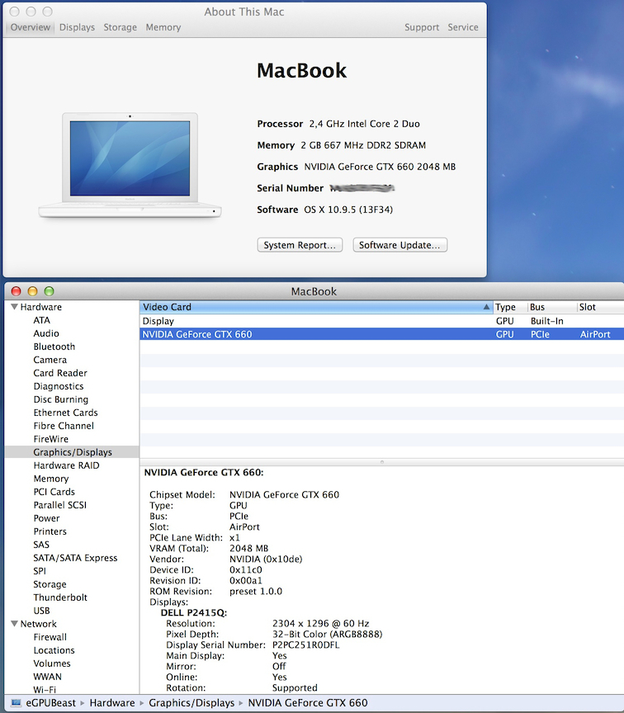This screenshot has height=713, width=624.
Task: Select the Display row in video card list
Action: (381, 321)
